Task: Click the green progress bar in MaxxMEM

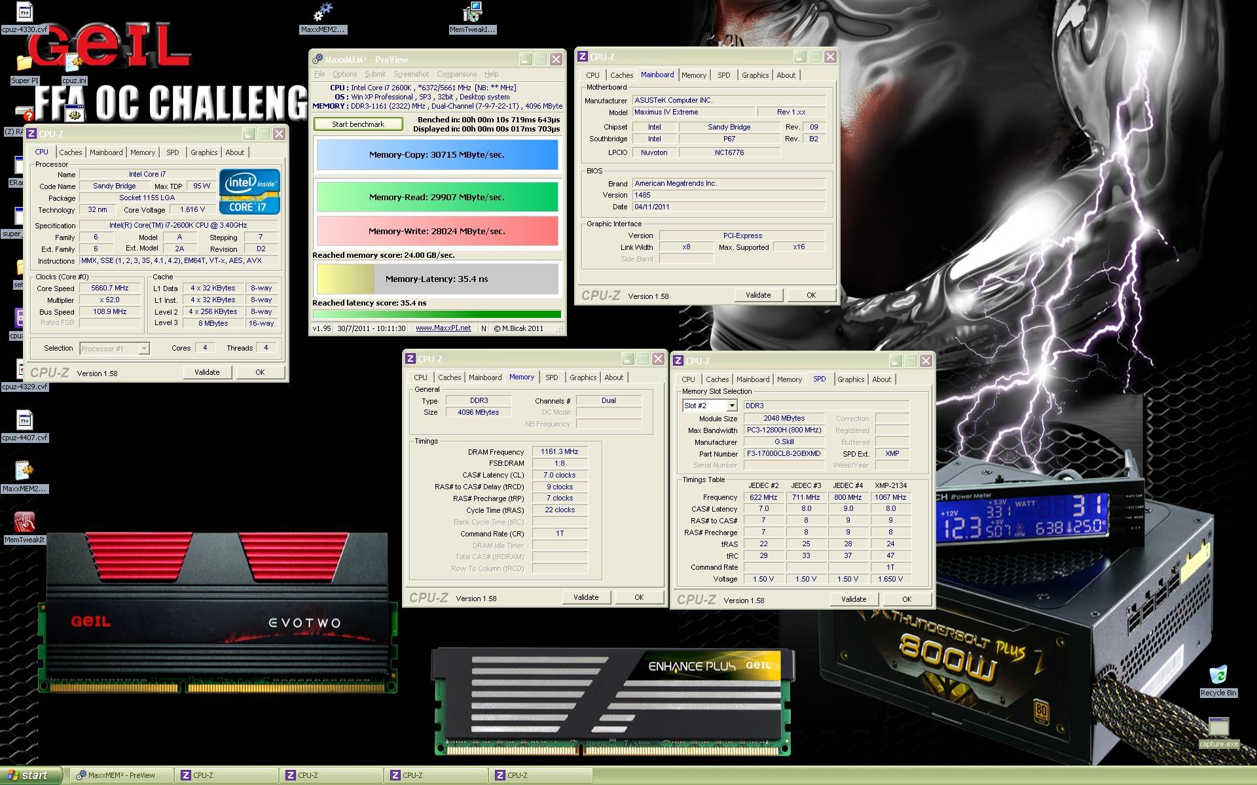Action: [437, 315]
